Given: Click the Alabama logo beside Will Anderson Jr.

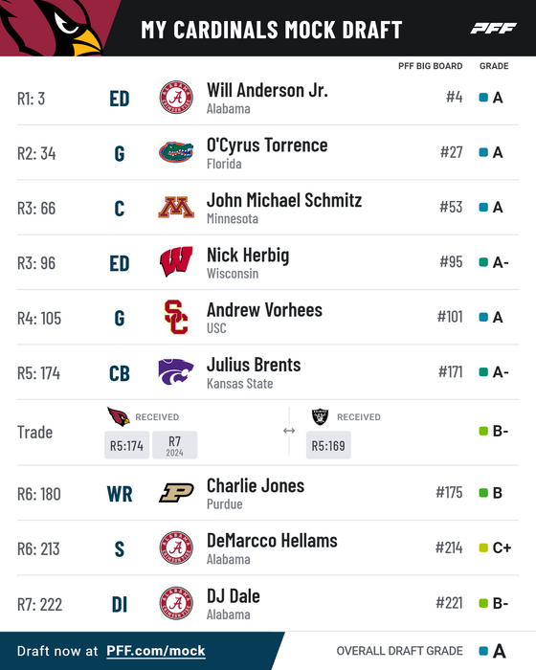Looking at the screenshot, I should click(x=176, y=98).
